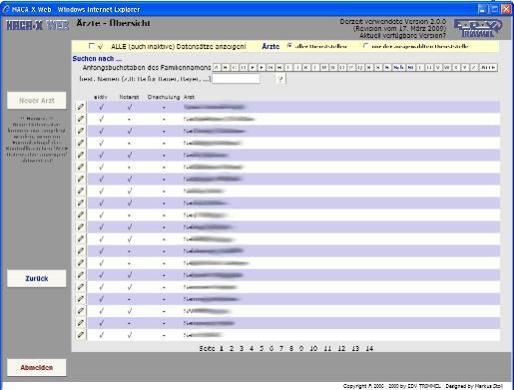Click the question mark search button
Image resolution: width=514 pixels, height=390 pixels.
pyautogui.click(x=280, y=79)
